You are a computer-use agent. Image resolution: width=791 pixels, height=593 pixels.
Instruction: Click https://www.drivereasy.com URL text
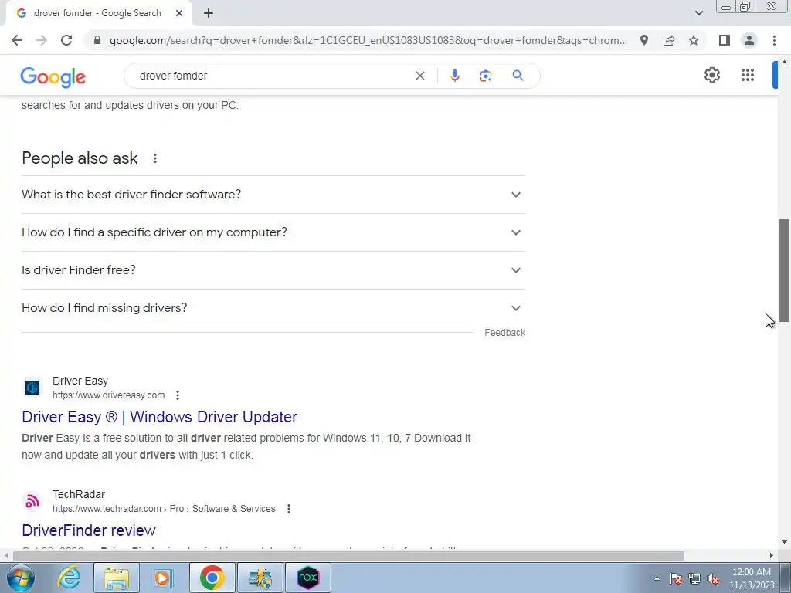108,395
